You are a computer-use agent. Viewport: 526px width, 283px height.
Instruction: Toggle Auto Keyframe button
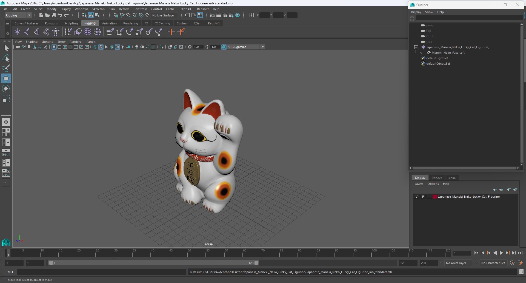(512, 263)
